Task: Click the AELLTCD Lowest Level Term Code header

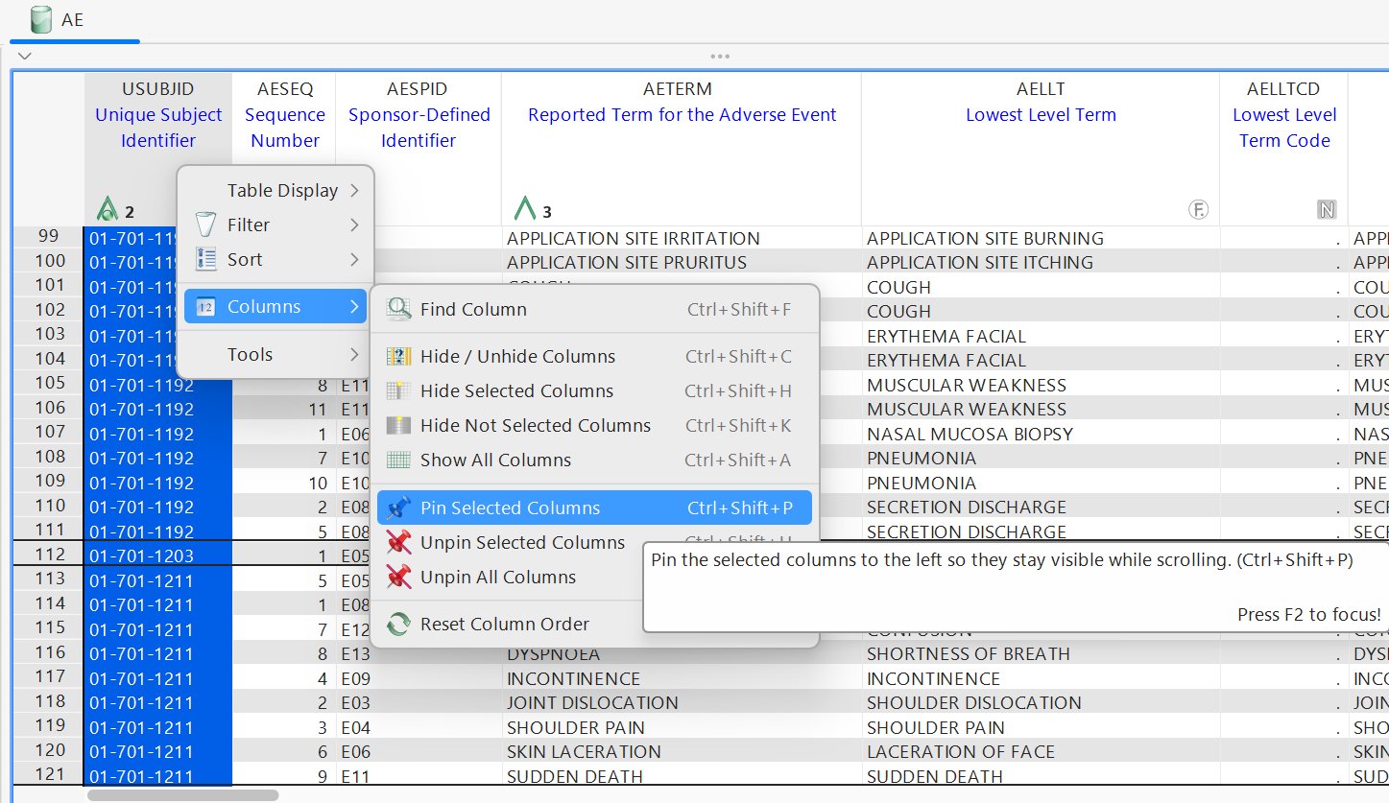Action: pos(1284,149)
